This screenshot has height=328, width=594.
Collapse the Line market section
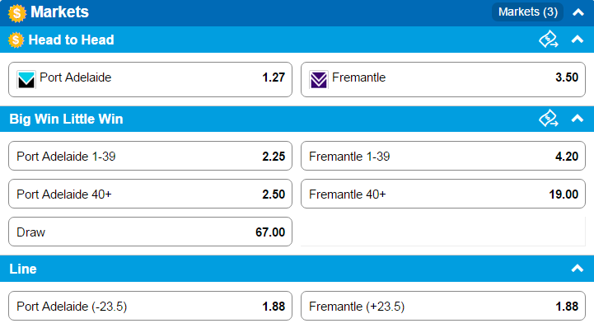tap(578, 269)
